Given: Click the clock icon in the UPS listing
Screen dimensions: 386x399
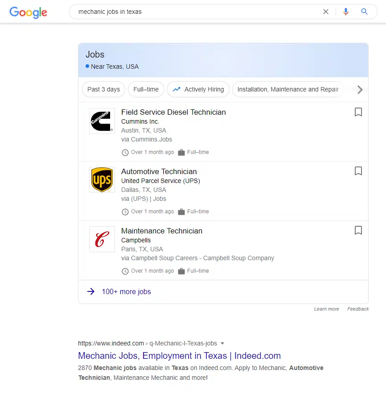Looking at the screenshot, I should pyautogui.click(x=125, y=212).
